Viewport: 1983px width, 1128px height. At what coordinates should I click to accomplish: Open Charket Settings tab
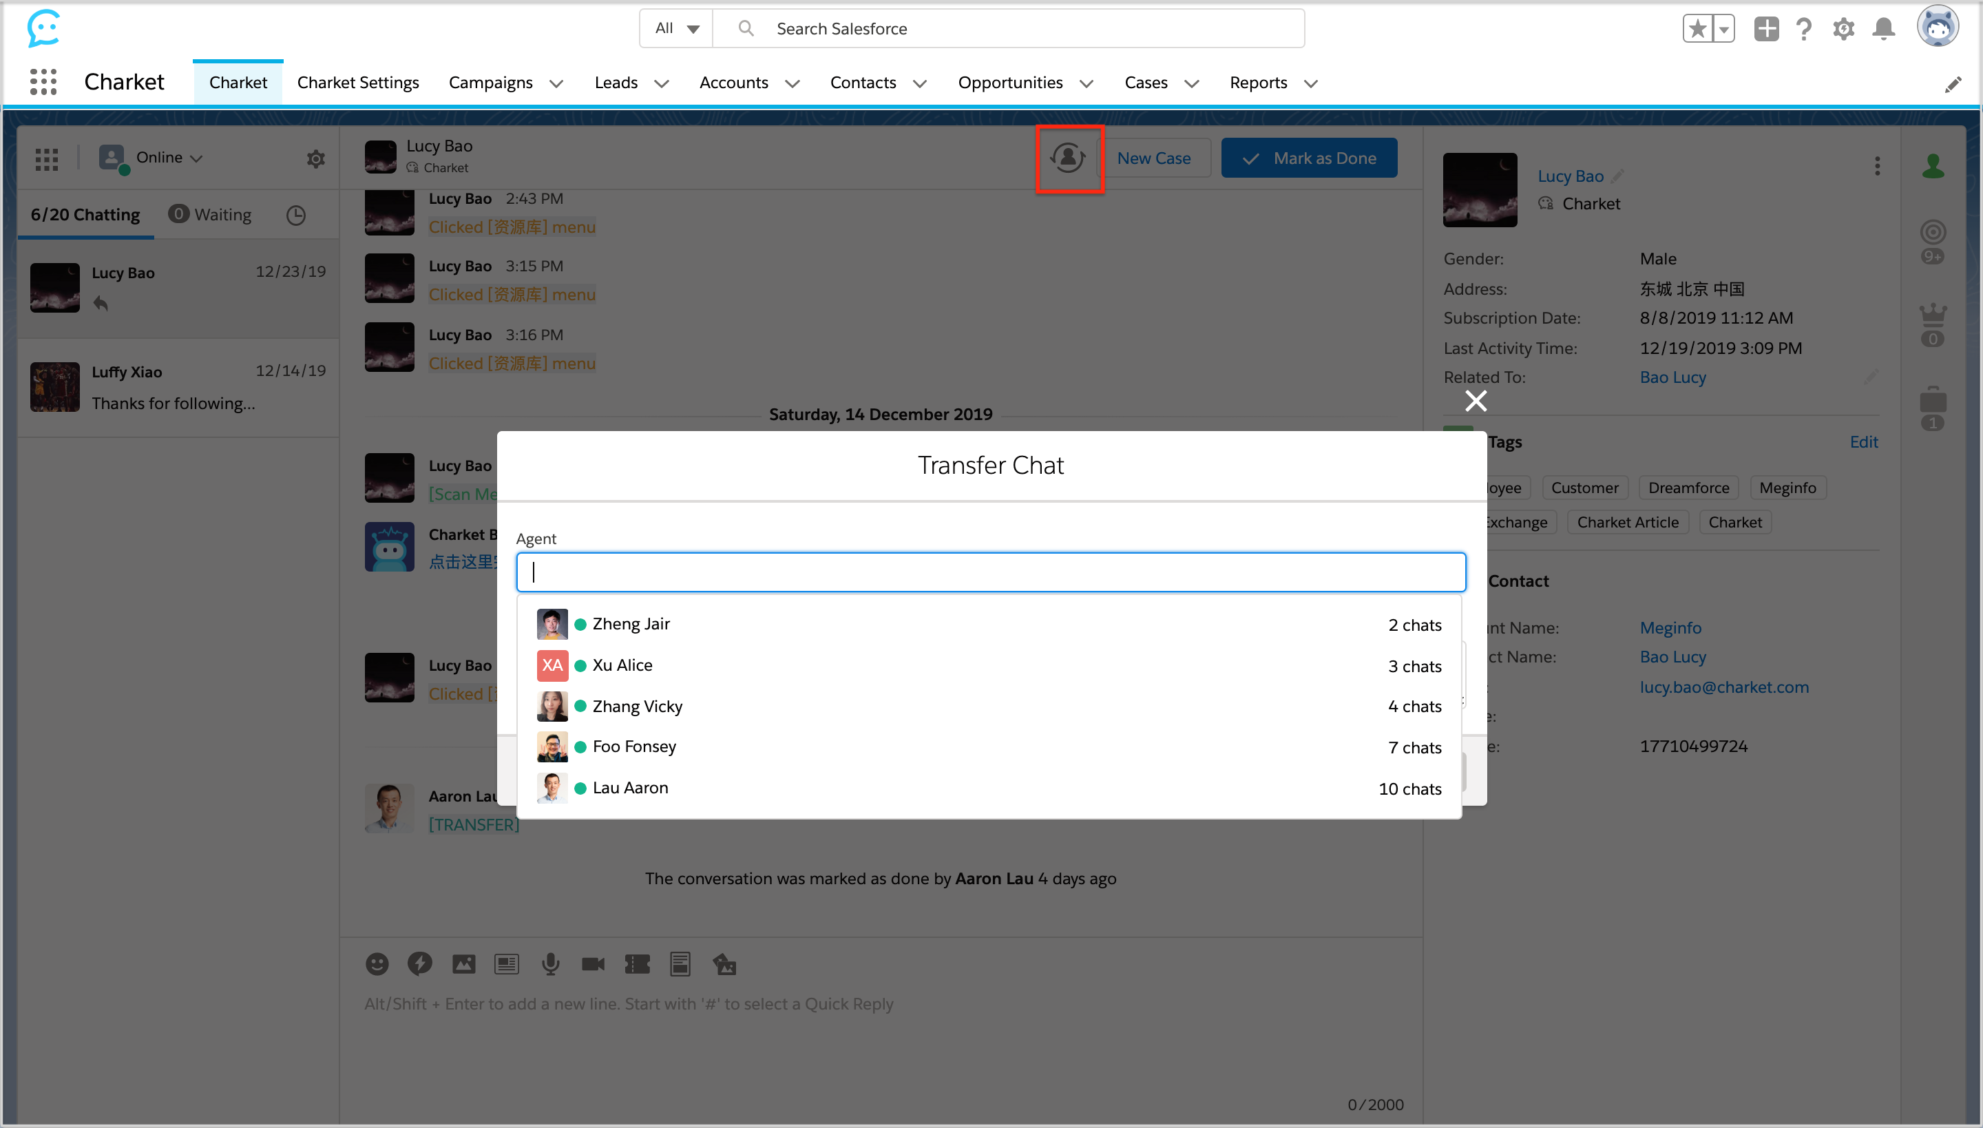click(x=358, y=82)
